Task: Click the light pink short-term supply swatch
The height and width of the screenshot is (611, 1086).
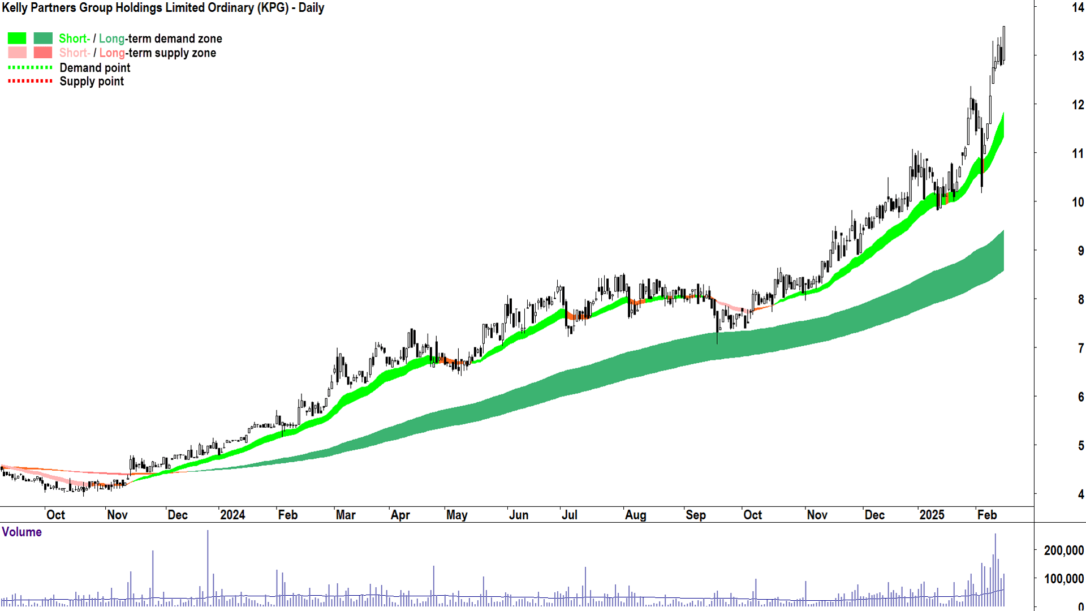Action: coord(17,53)
